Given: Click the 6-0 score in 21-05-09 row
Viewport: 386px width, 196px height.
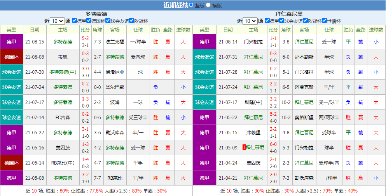Looking at the screenshot, I should pos(273,145).
